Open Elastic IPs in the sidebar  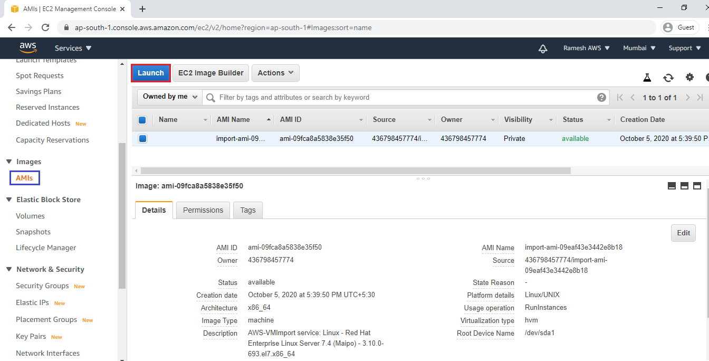[32, 302]
